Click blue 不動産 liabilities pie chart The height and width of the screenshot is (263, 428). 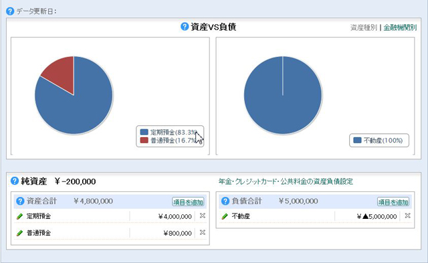[283, 95]
